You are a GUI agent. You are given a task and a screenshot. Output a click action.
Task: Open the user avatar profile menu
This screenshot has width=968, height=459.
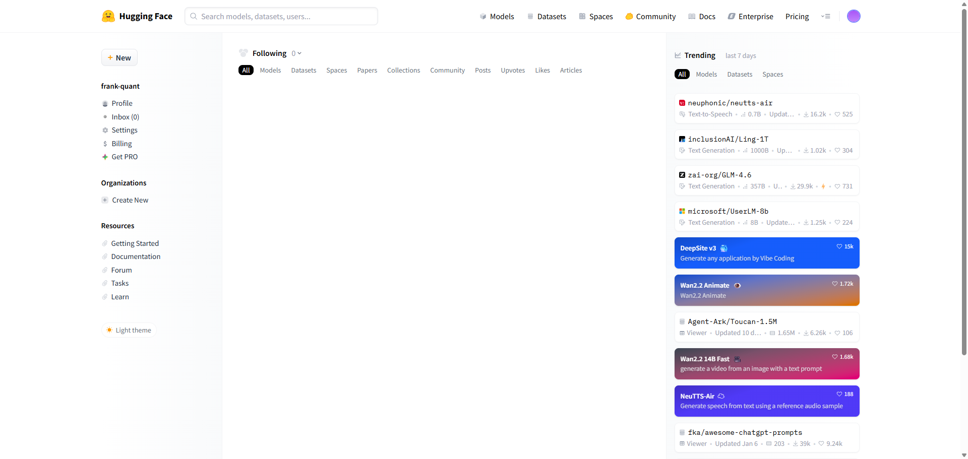(853, 16)
